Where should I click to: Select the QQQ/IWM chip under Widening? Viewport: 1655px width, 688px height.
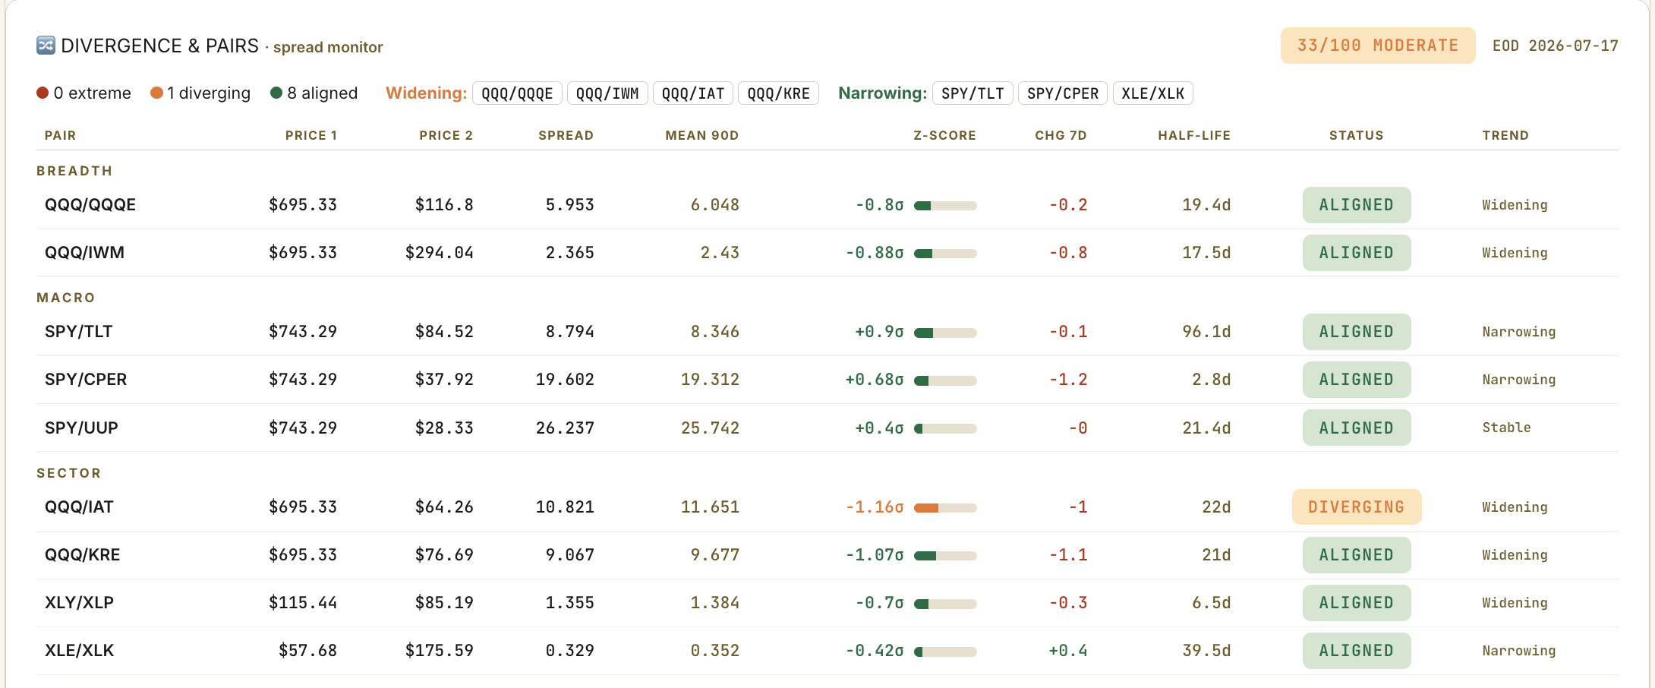click(607, 93)
